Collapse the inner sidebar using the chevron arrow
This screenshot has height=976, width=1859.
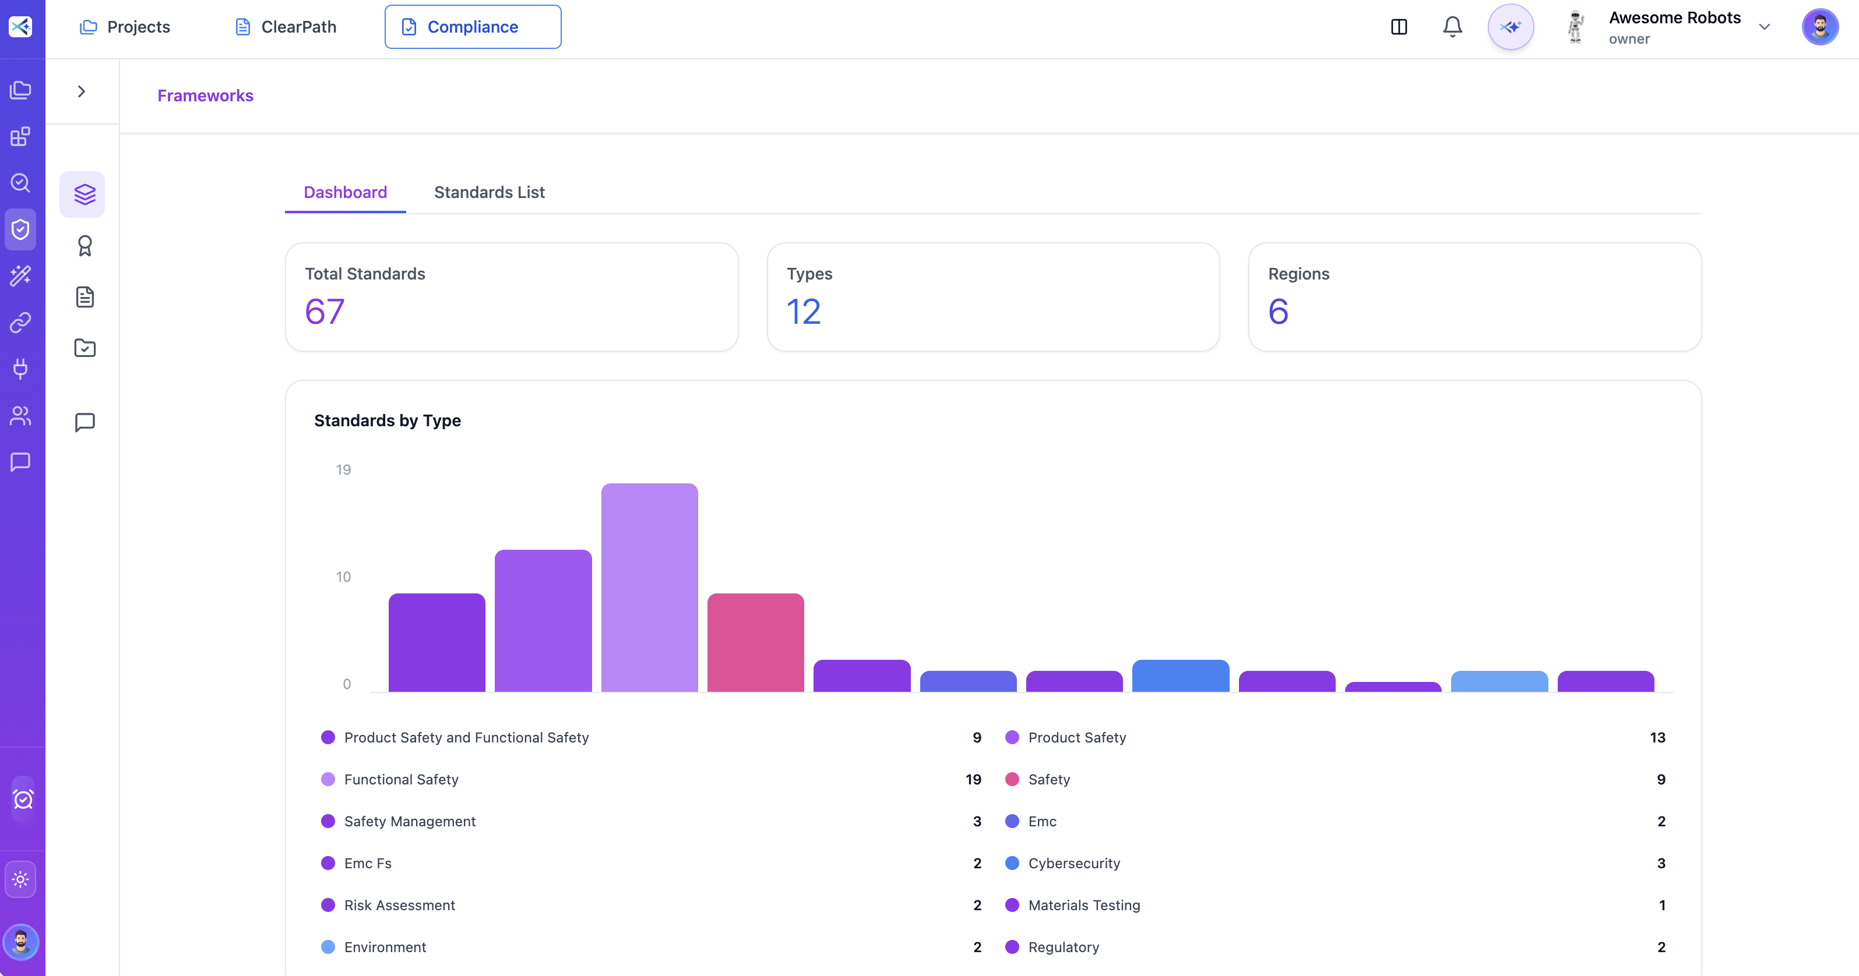[80, 91]
